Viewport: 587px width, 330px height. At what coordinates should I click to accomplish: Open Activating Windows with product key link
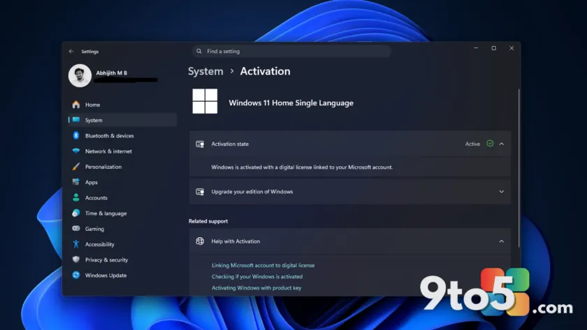coord(256,287)
